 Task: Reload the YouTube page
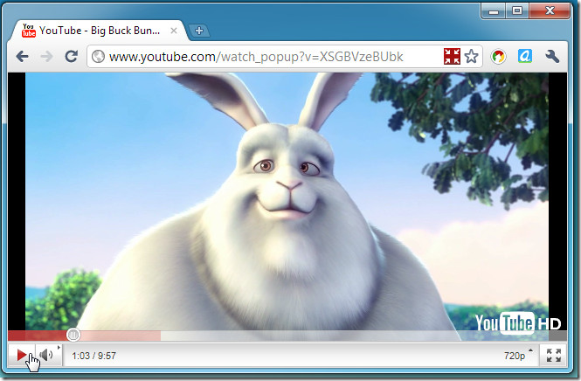click(71, 56)
